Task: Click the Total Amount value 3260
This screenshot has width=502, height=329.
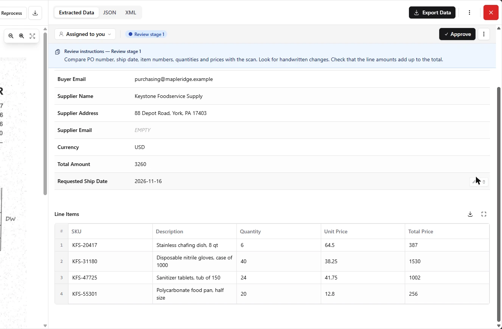Action: coord(140,164)
